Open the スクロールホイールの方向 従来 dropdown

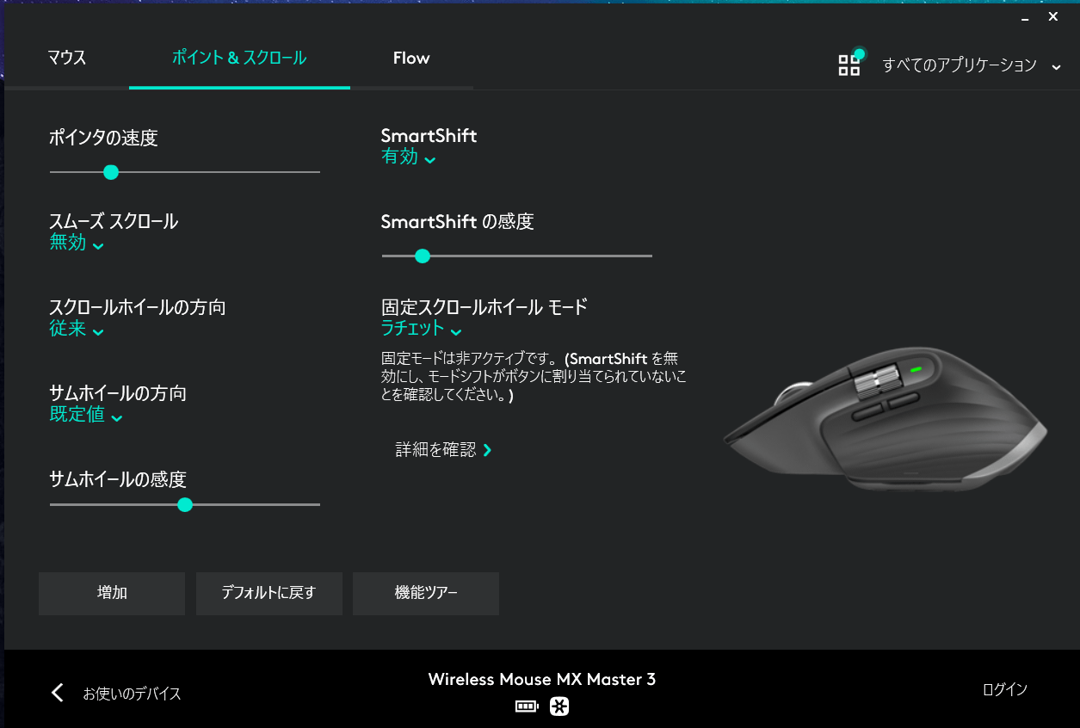click(x=77, y=329)
